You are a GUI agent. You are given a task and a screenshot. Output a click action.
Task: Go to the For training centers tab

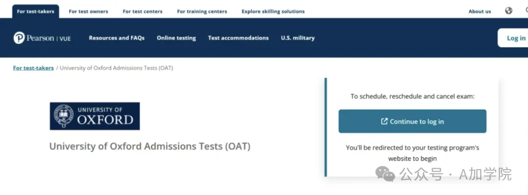click(x=202, y=11)
